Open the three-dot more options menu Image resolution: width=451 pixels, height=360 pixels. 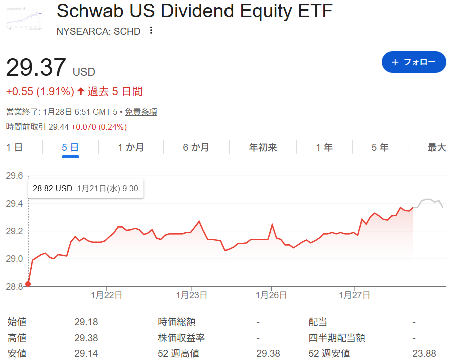151,31
